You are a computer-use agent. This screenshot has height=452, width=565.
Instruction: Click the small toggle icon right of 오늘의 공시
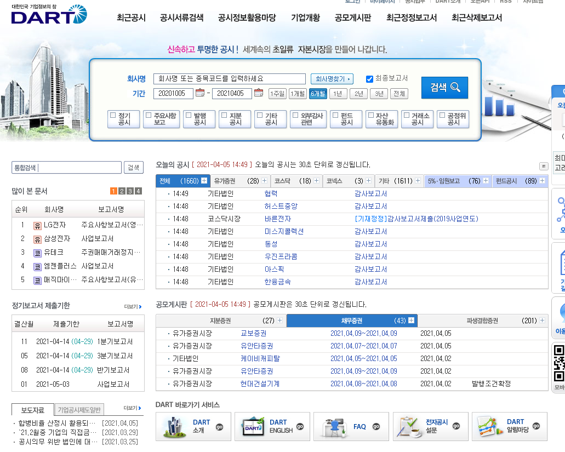pyautogui.click(x=544, y=166)
